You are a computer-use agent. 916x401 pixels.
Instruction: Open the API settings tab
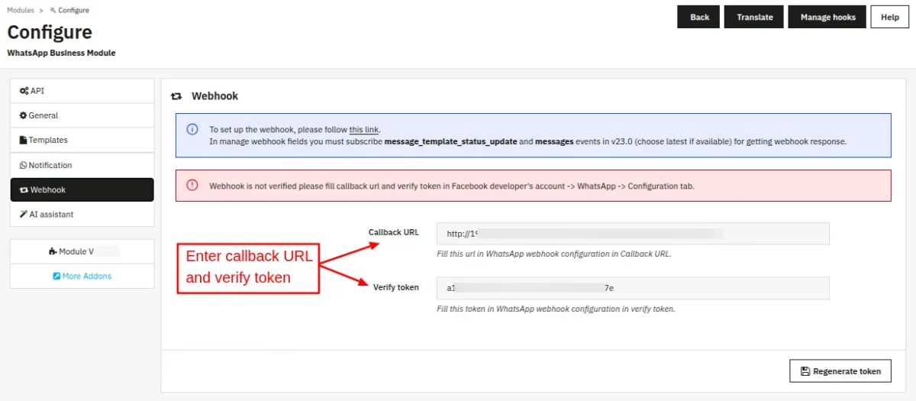tap(82, 91)
